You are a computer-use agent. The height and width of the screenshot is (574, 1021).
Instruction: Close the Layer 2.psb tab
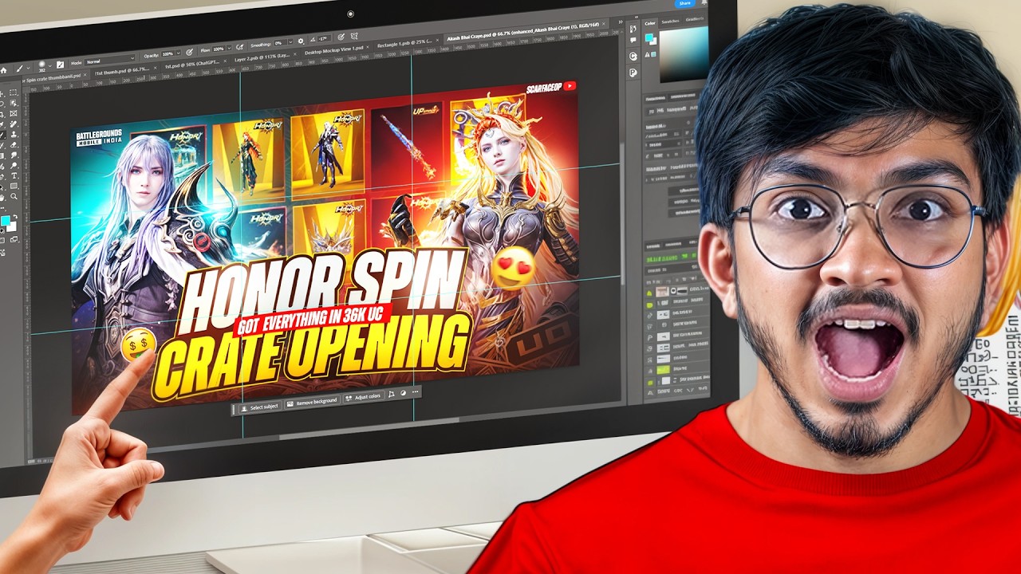click(295, 54)
